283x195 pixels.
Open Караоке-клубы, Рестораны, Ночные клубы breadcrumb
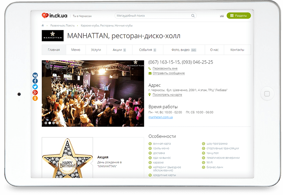(107, 26)
